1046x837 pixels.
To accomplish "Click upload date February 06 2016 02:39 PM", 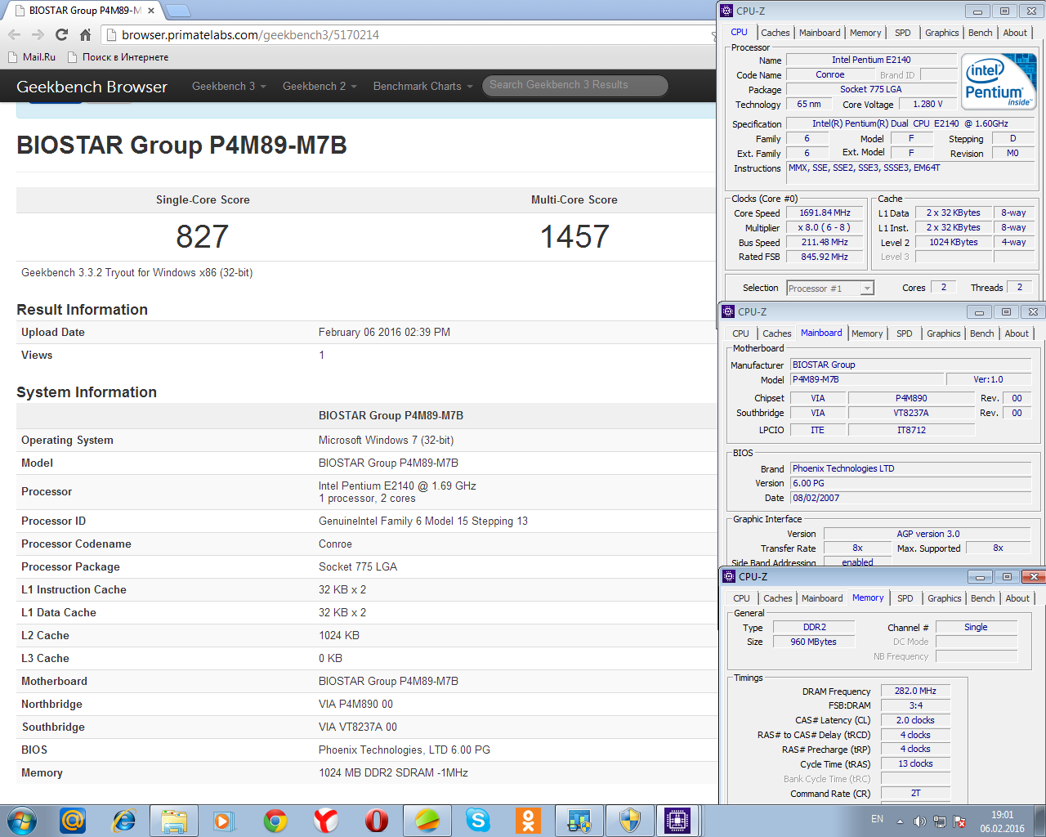I will 384,332.
